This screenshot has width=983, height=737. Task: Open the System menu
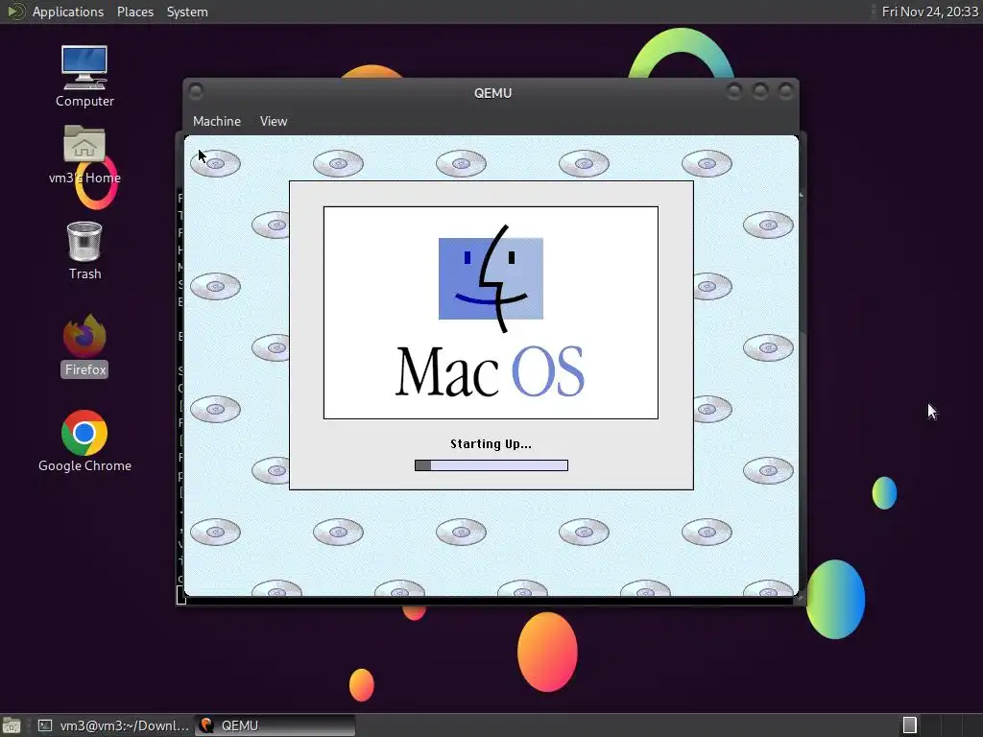(187, 12)
